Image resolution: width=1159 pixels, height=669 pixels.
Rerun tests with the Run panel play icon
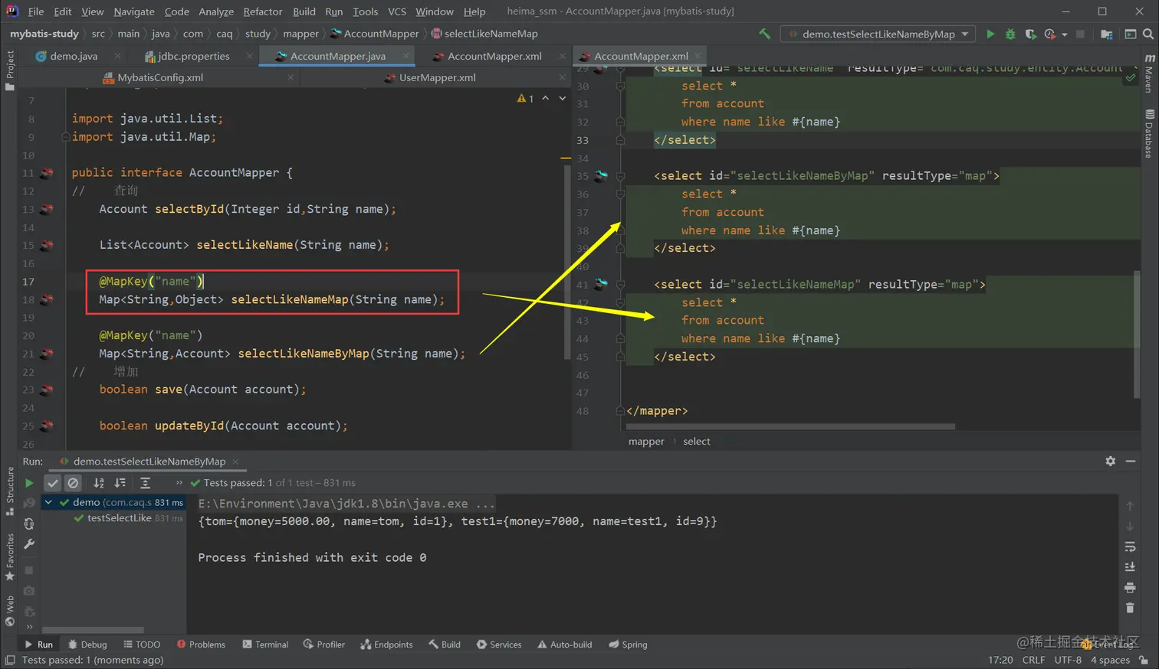pyautogui.click(x=29, y=483)
